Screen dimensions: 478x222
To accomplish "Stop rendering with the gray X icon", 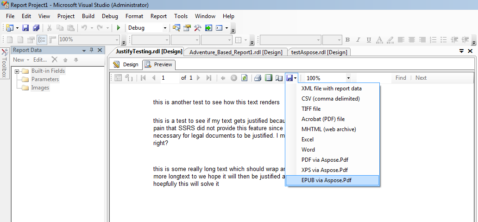I will click(x=233, y=78).
